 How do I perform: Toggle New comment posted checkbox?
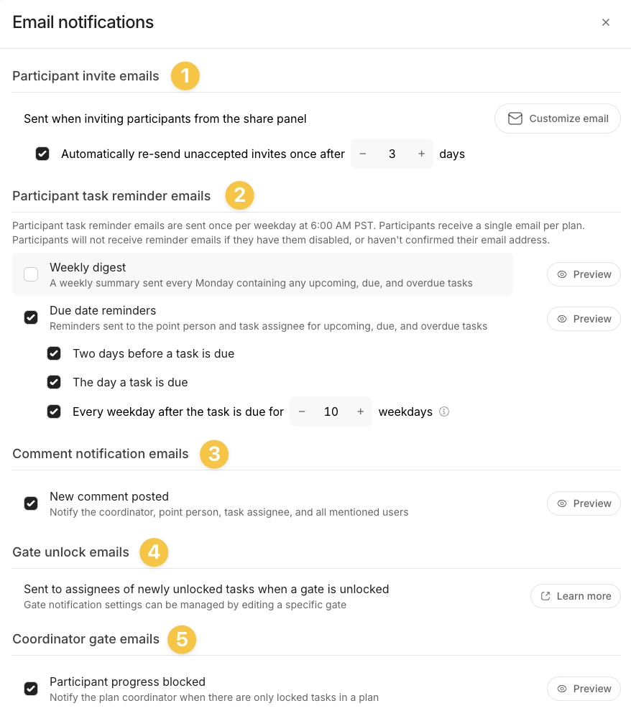31,503
